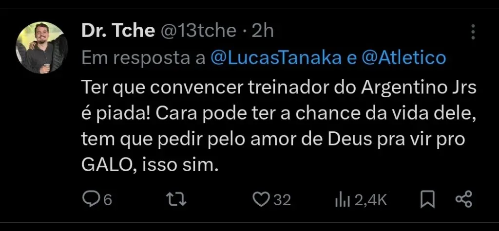Click the 2,4K views count

370,200
